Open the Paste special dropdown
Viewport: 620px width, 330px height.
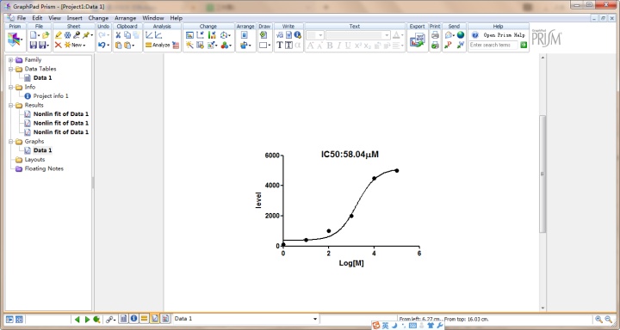click(x=133, y=46)
